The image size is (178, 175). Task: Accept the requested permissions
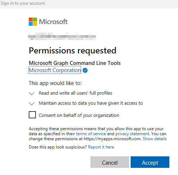(x=150, y=162)
